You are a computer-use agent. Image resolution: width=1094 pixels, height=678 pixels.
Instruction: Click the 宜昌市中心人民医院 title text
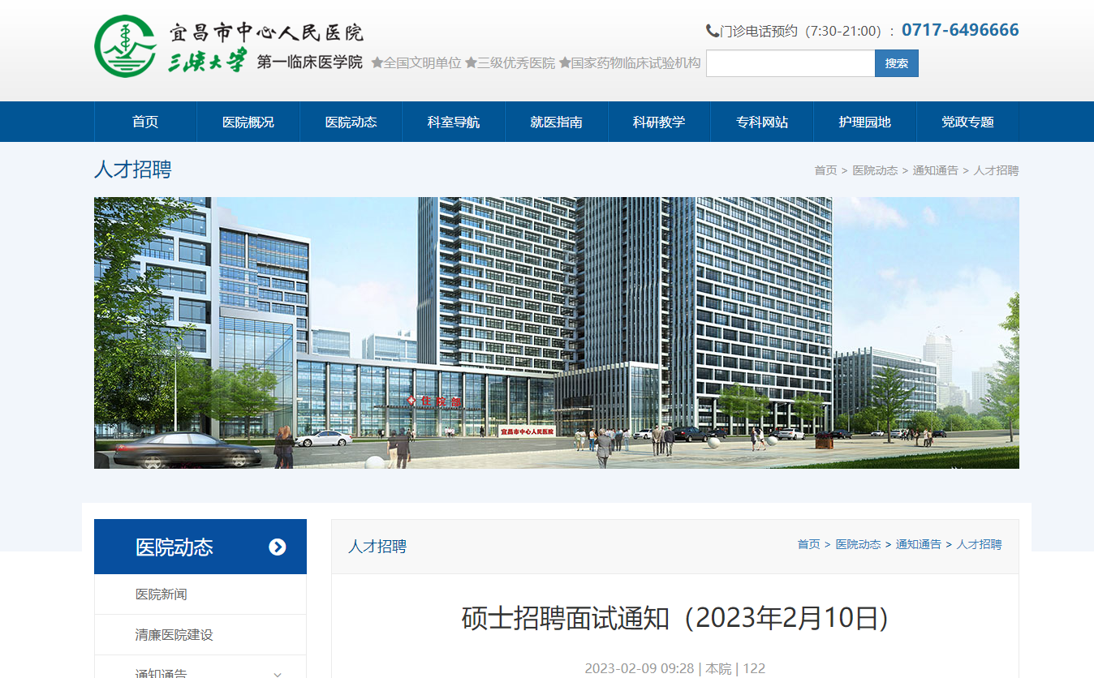(266, 32)
